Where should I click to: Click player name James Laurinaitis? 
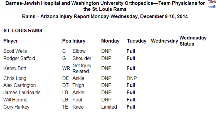pyautogui.click(x=22, y=93)
